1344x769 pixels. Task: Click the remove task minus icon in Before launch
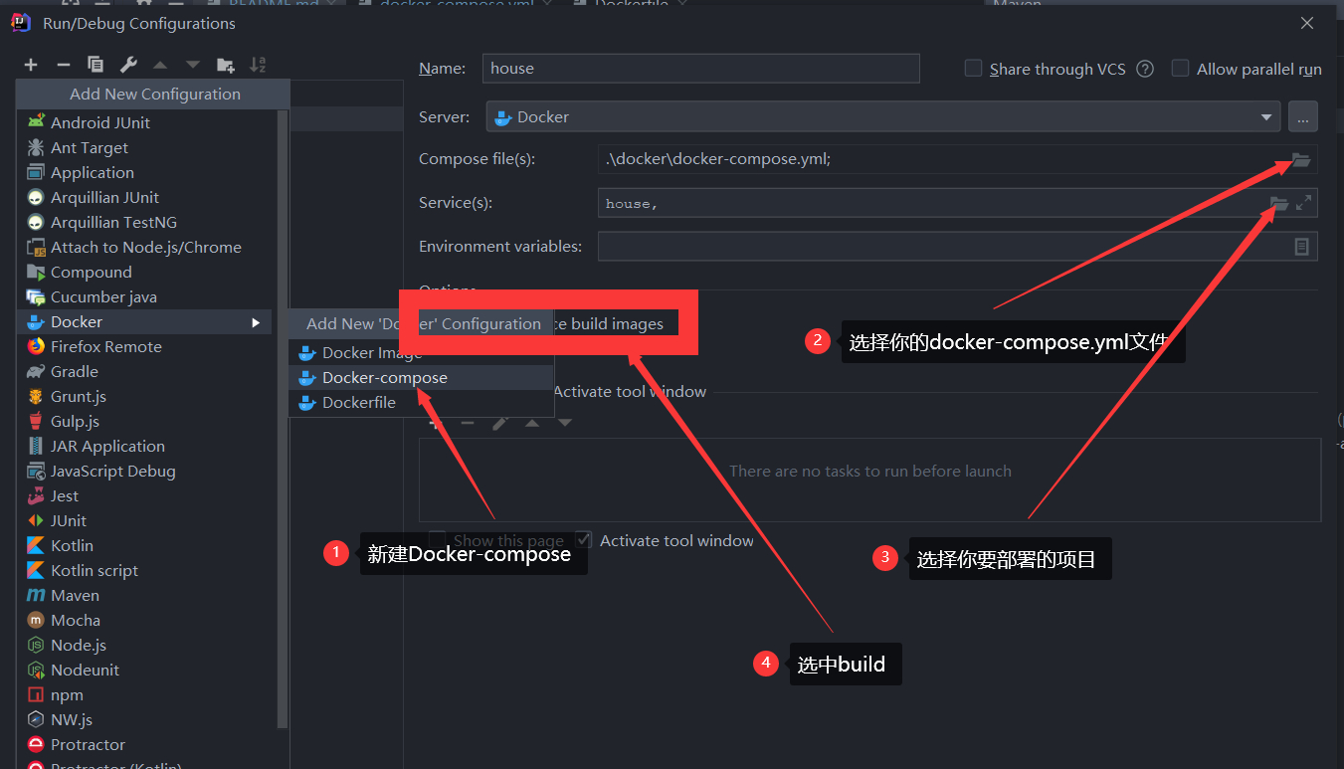click(468, 423)
